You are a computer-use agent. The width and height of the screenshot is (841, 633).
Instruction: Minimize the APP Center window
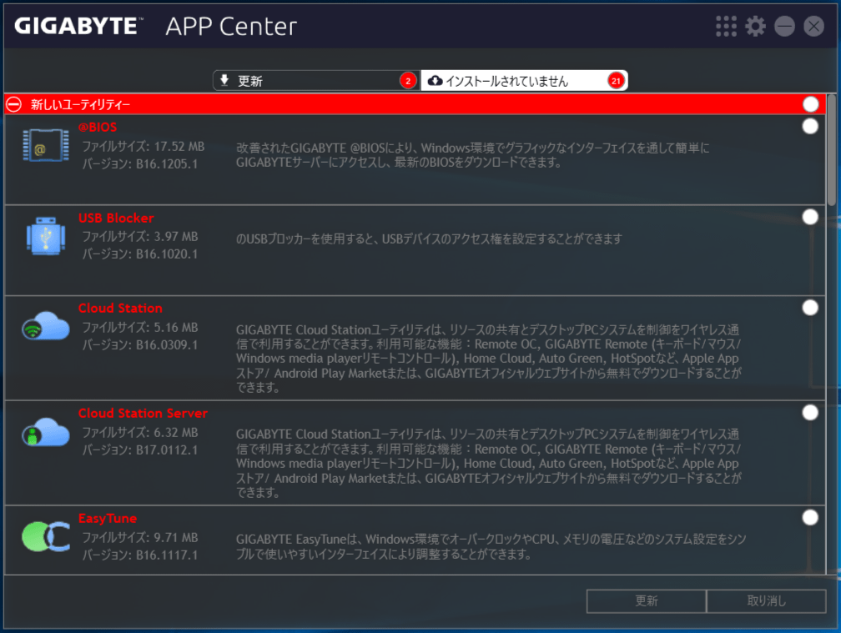pos(784,26)
